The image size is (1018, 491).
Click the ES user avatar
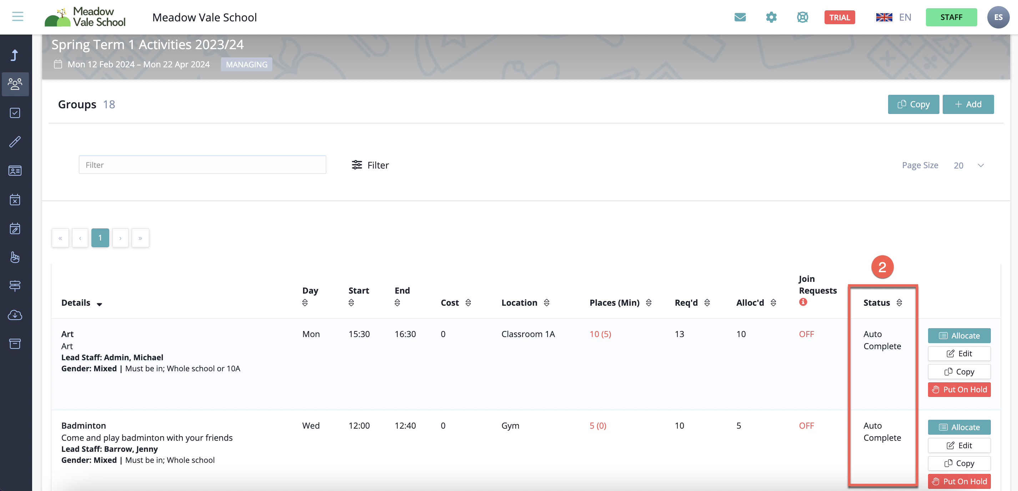tap(998, 17)
